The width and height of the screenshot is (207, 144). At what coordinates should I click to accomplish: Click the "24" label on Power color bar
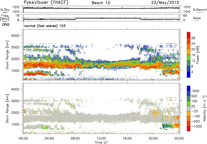point(193,44)
